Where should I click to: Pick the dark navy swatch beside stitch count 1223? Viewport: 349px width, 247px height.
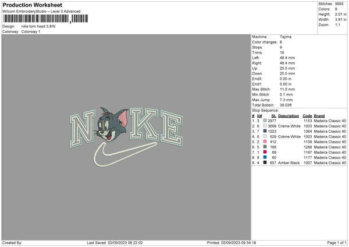click(265, 131)
